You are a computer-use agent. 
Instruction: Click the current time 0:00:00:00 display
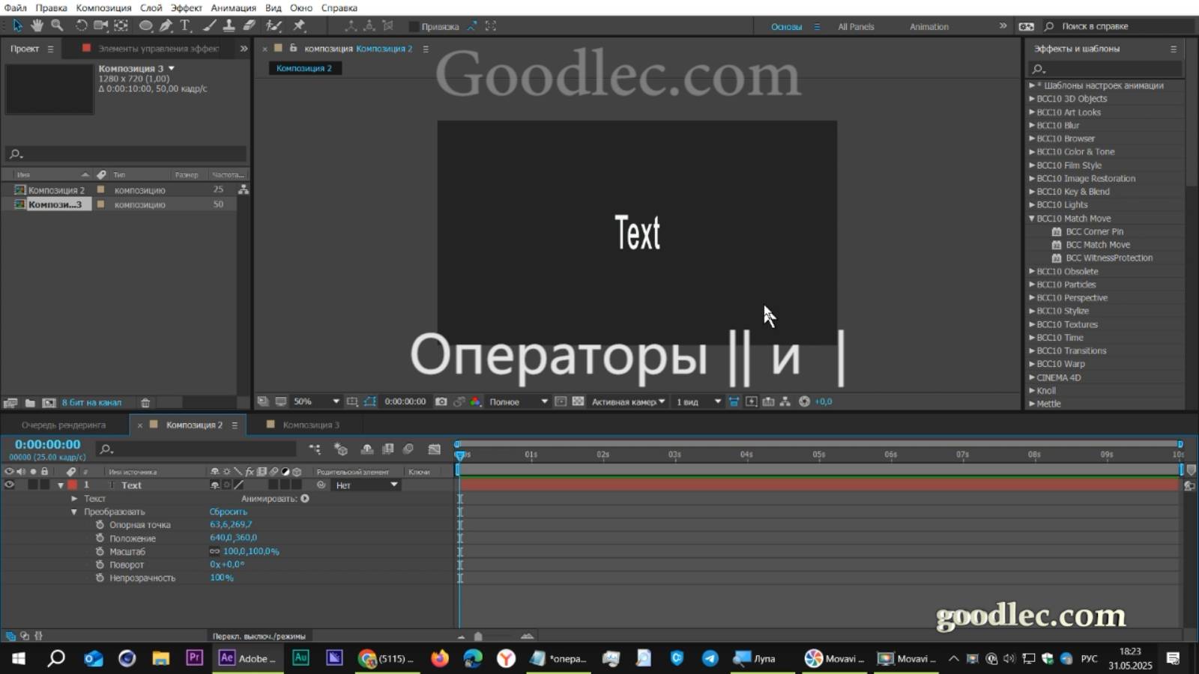47,444
